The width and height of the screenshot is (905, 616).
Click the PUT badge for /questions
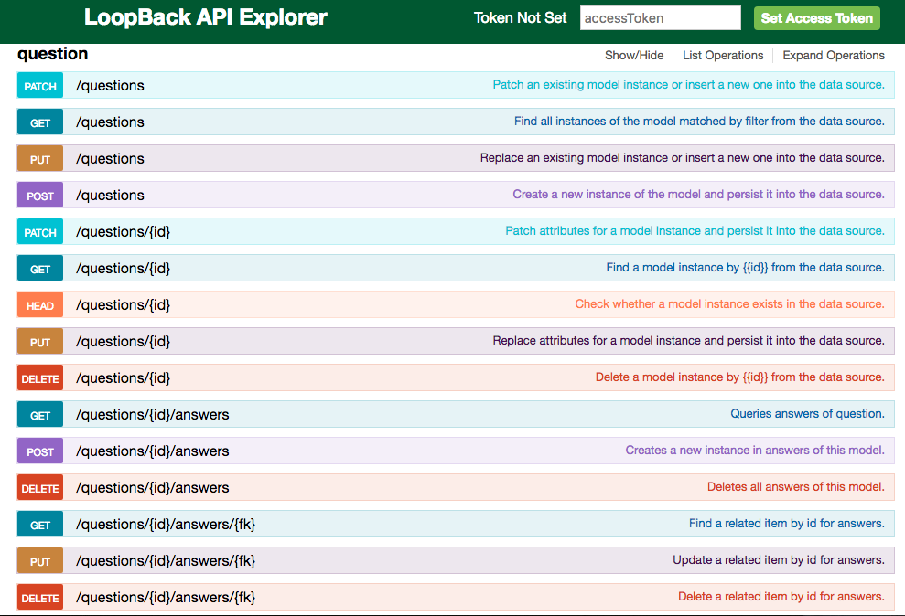point(40,159)
